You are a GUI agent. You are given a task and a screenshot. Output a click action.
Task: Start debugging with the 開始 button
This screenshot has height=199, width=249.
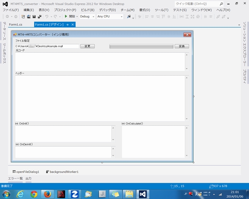(x=70, y=16)
